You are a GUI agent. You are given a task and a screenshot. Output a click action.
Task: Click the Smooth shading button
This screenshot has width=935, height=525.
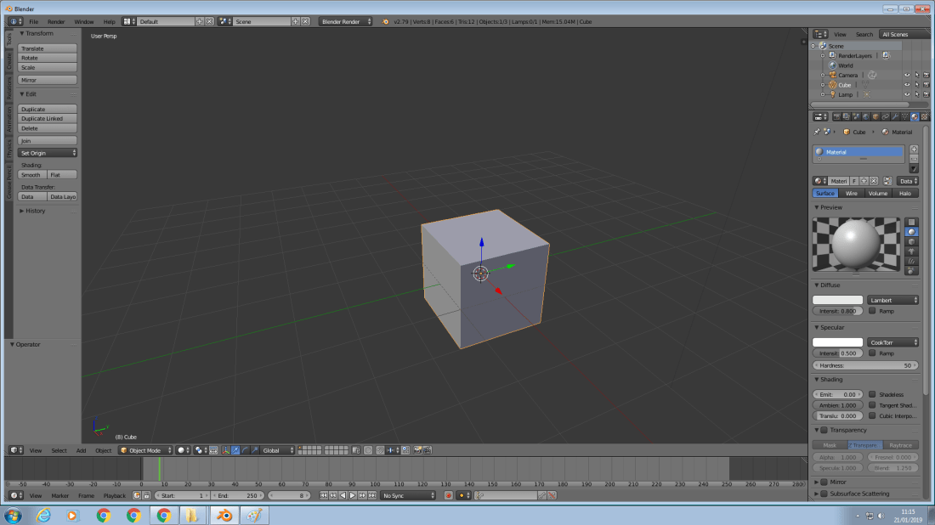tap(31, 174)
